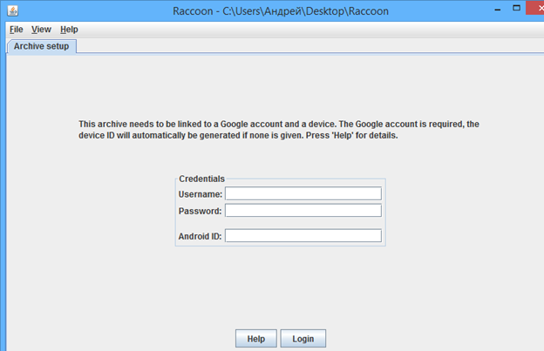The height and width of the screenshot is (351, 544).
Task: Minimize the Raccoon window
Action: click(472, 9)
